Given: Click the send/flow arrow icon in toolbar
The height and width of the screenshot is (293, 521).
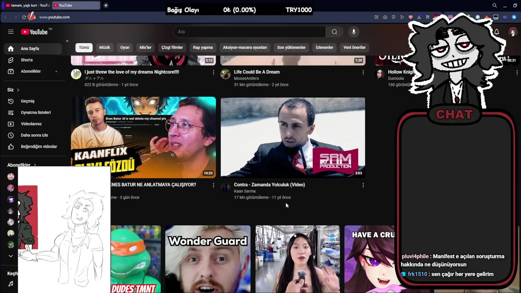Looking at the screenshot, I should tap(402, 17).
